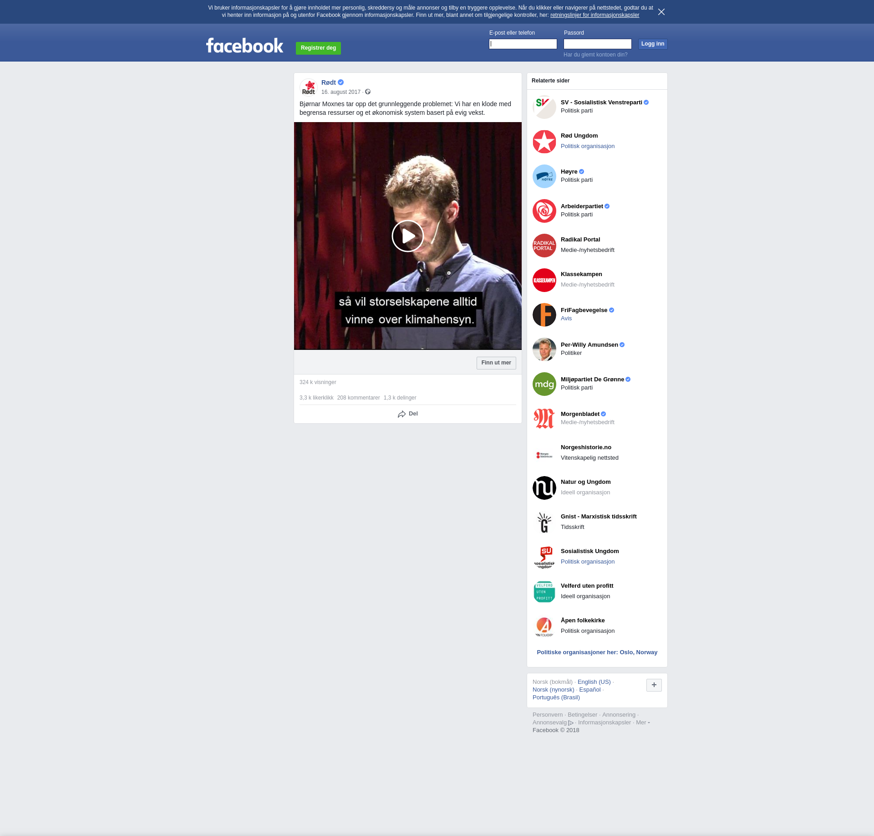Click the public globe privacy icon
This screenshot has width=874, height=836.
click(x=368, y=92)
